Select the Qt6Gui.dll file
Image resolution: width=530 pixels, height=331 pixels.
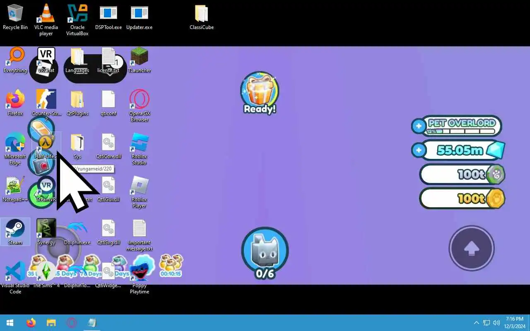coord(108,189)
